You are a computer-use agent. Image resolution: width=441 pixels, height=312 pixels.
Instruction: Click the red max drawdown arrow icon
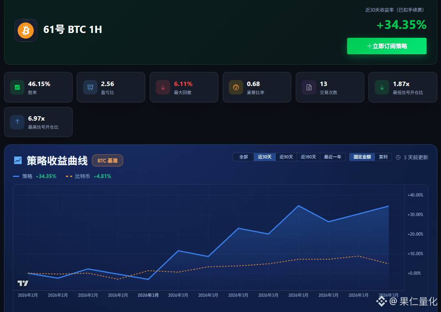163,87
